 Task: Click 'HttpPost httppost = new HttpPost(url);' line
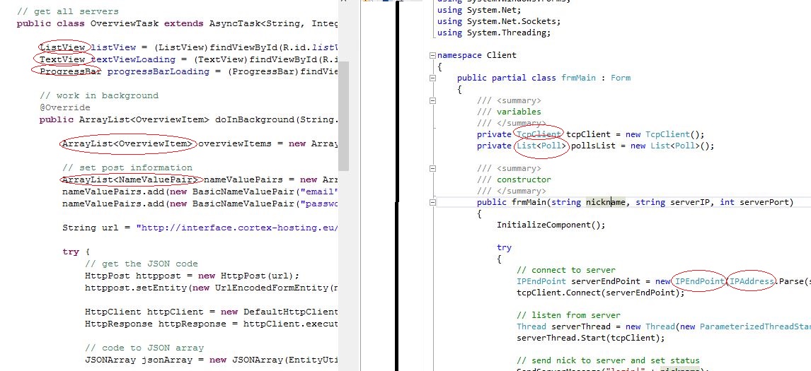tap(192, 276)
